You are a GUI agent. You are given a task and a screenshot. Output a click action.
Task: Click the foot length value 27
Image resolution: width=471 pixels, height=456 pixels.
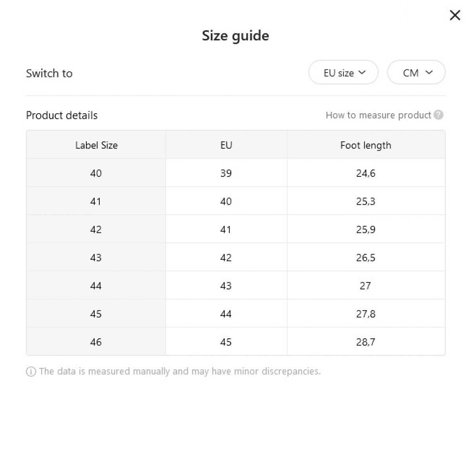click(x=365, y=285)
